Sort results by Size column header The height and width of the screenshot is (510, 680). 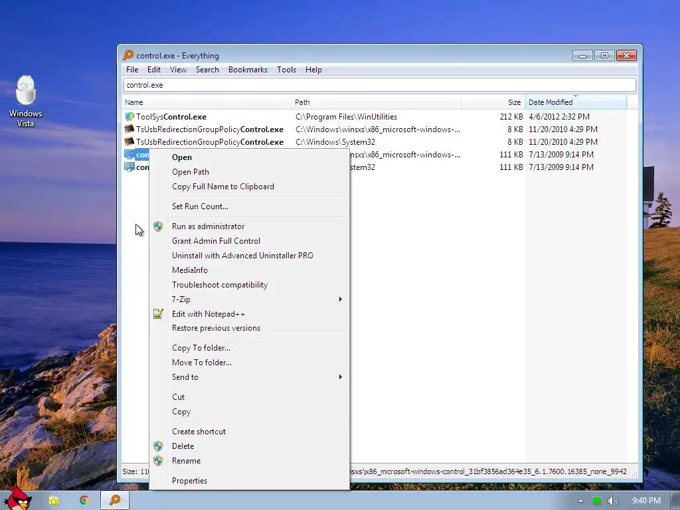tap(493, 102)
